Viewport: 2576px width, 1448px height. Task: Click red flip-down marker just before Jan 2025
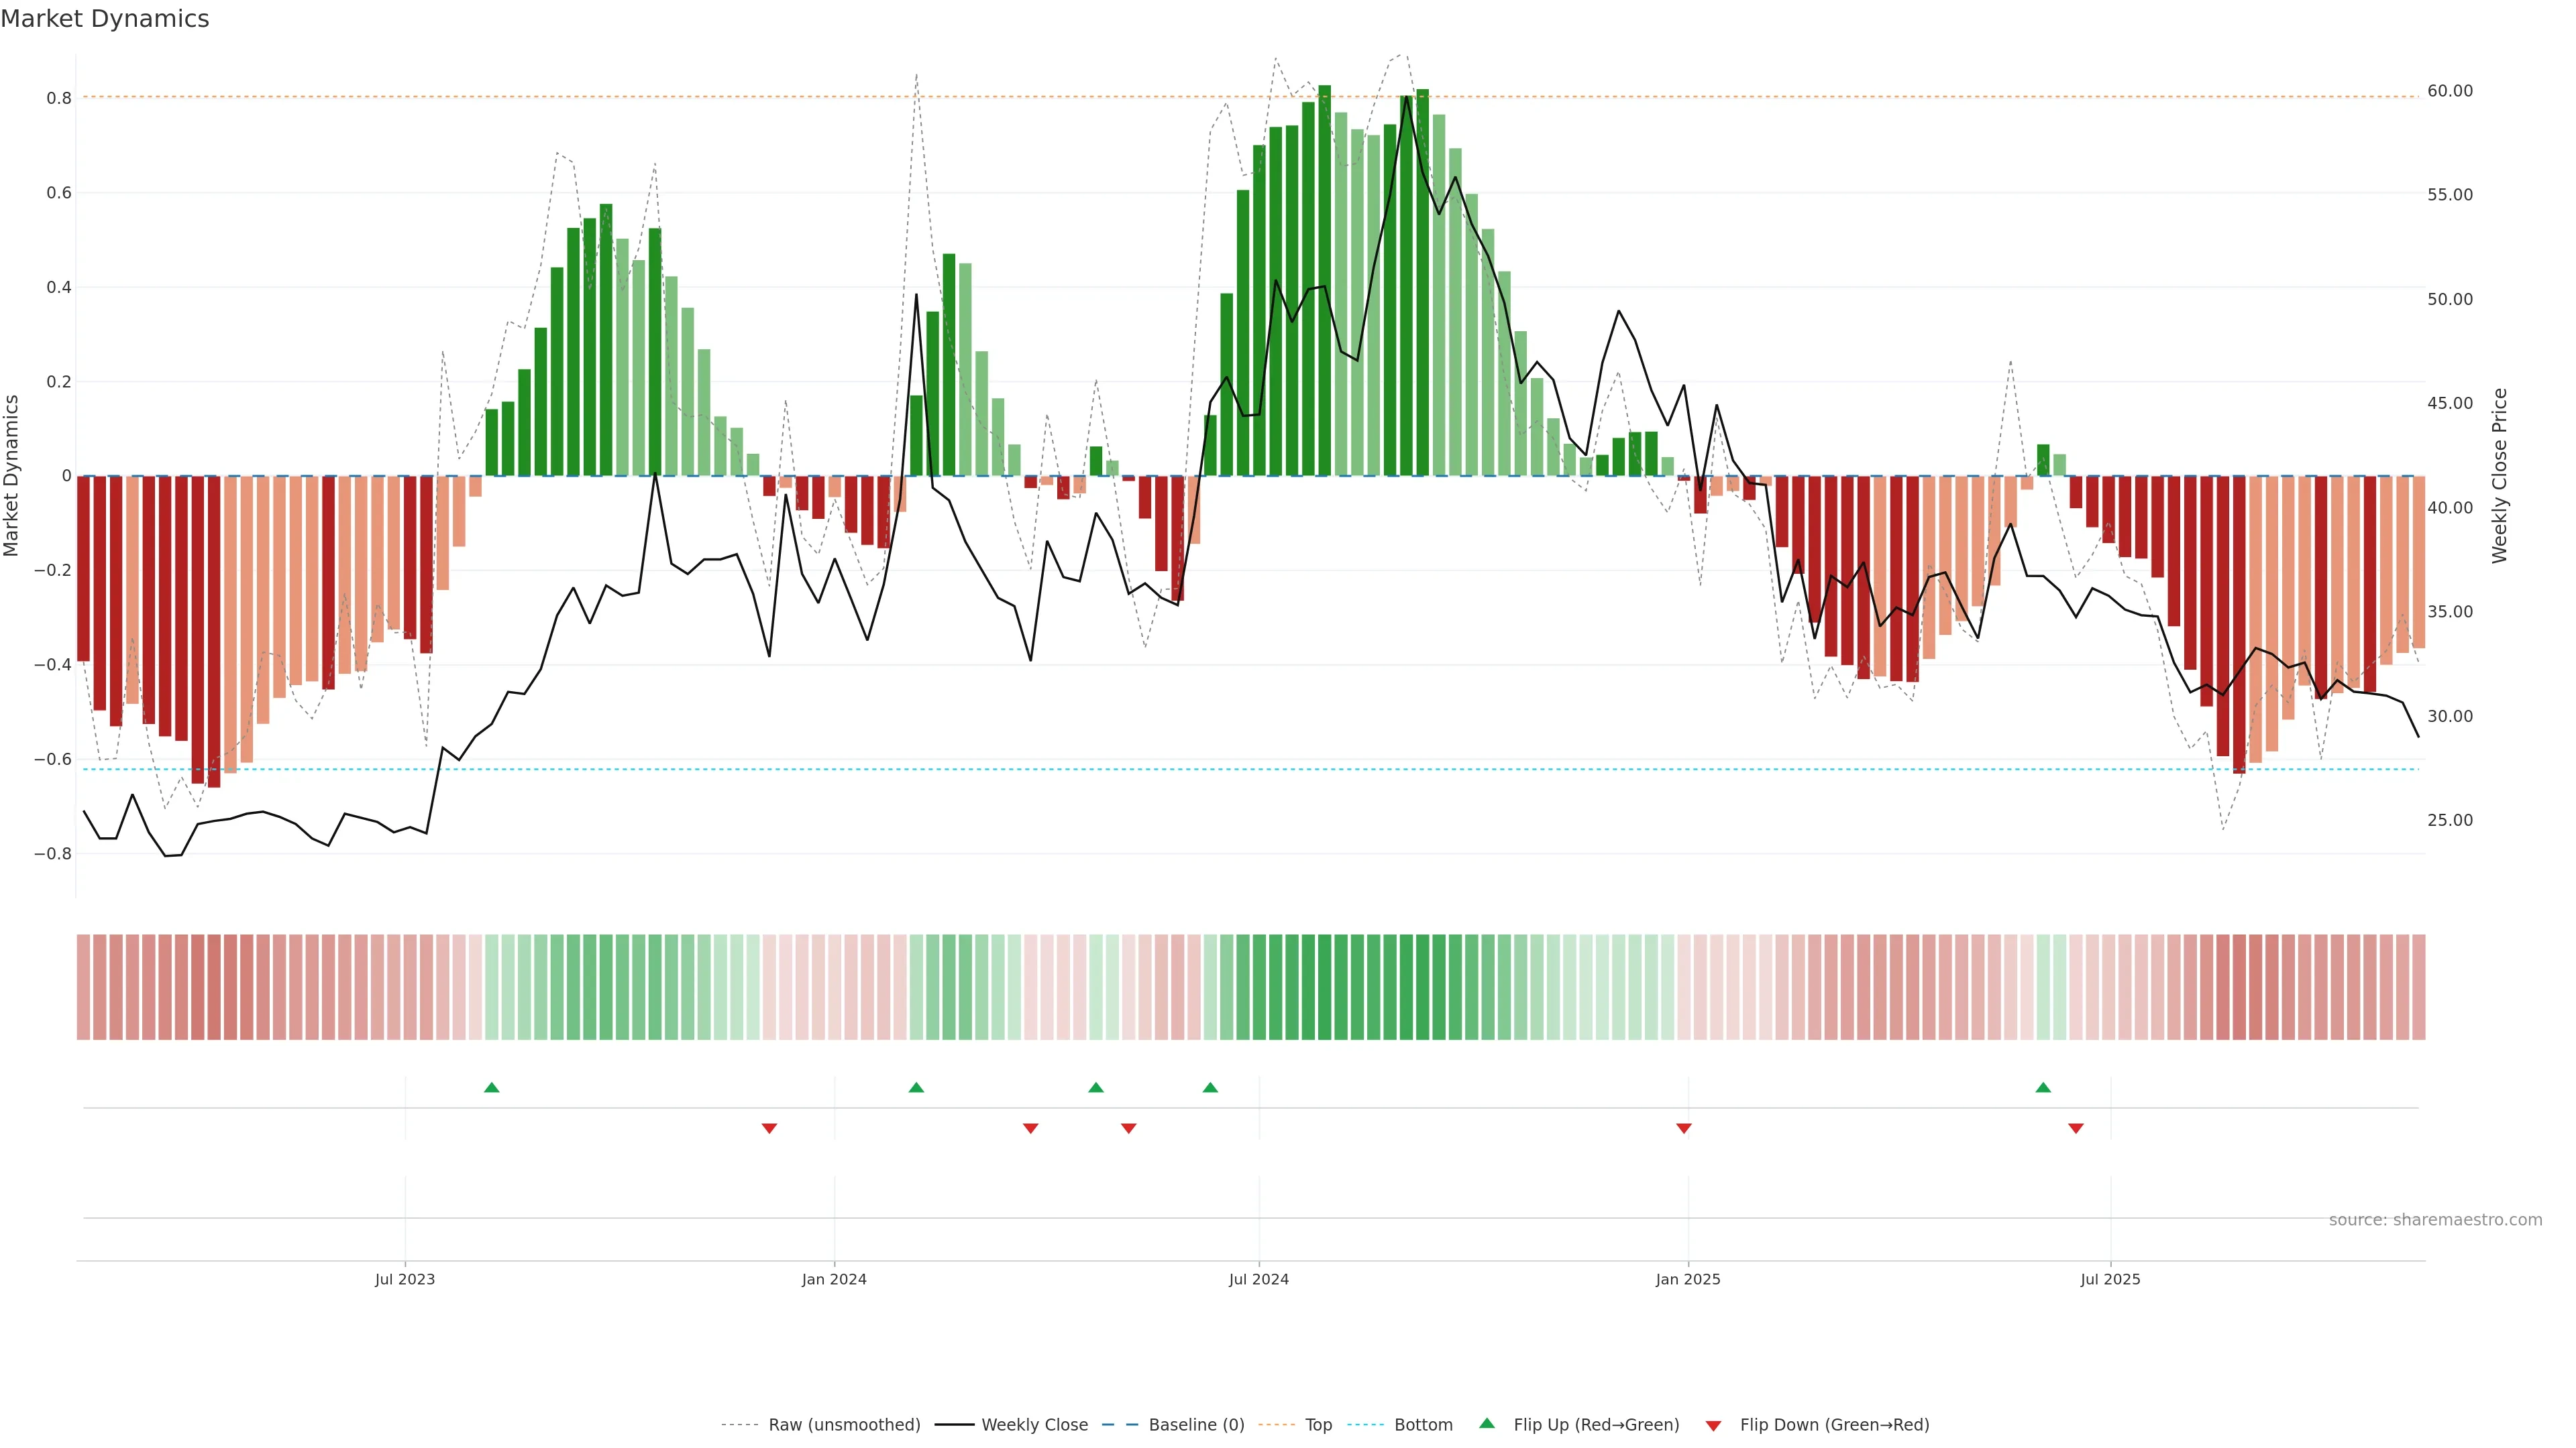point(1684,1128)
